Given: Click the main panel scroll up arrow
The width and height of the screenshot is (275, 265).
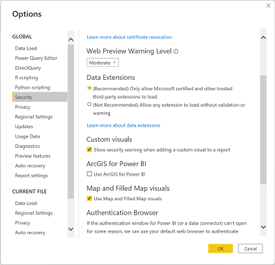Looking at the screenshot, I should coord(263,38).
